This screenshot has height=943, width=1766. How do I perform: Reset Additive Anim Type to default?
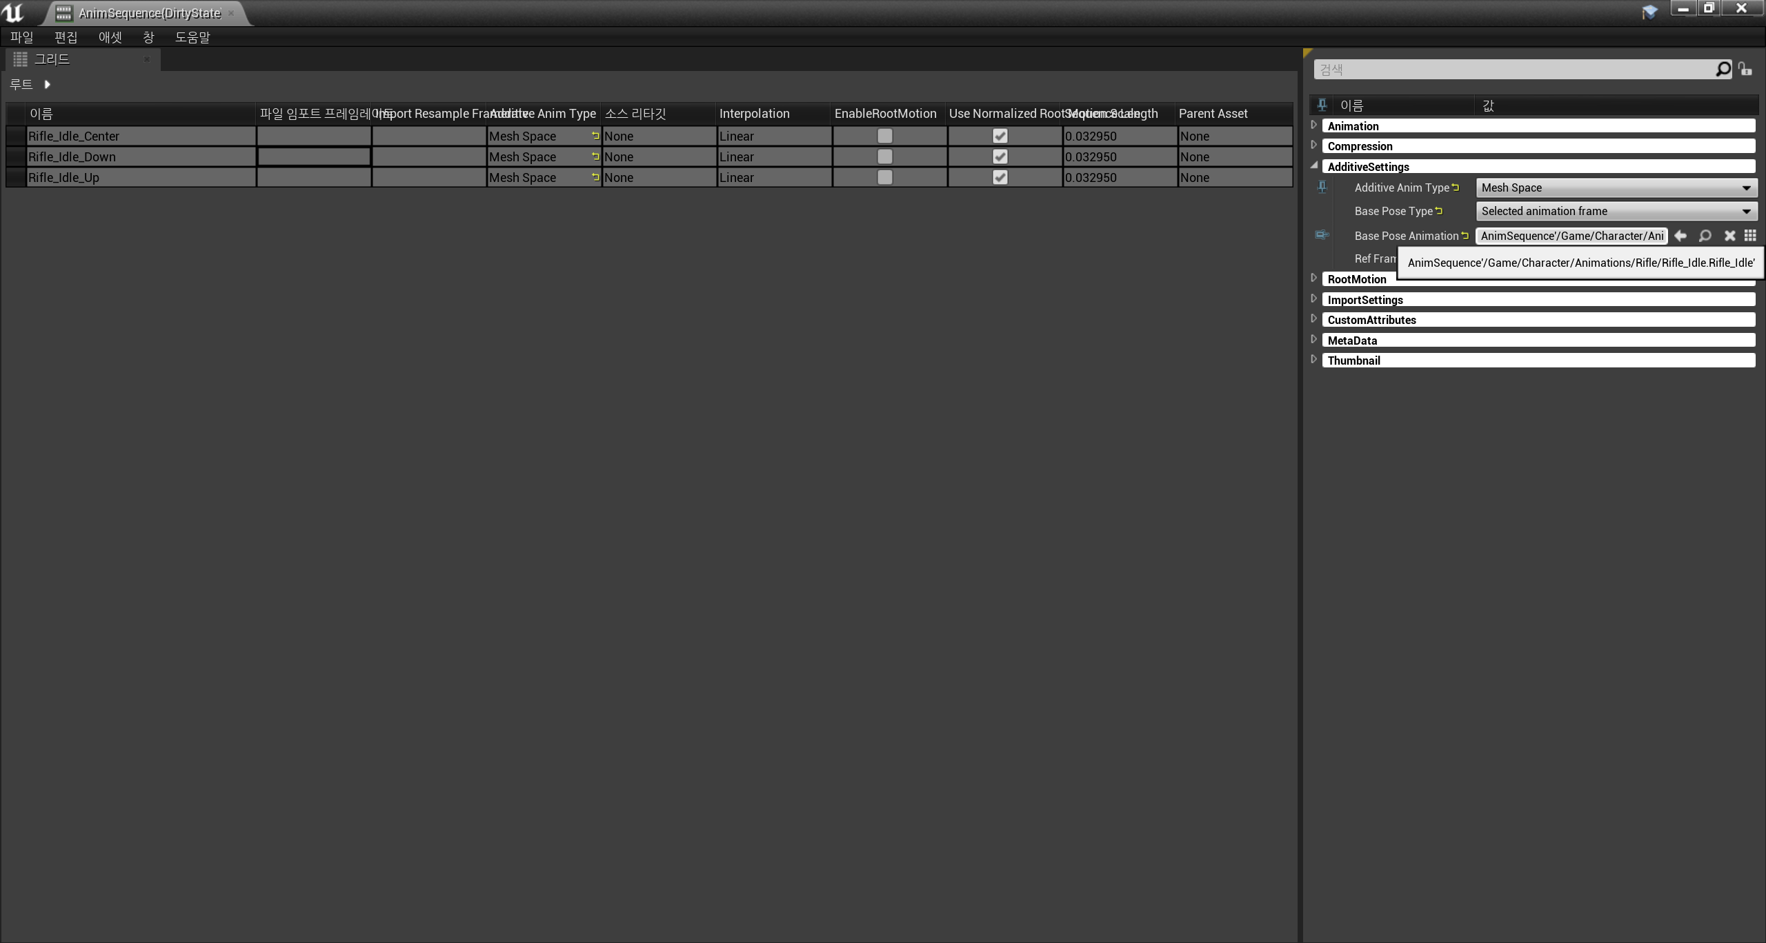click(1456, 187)
